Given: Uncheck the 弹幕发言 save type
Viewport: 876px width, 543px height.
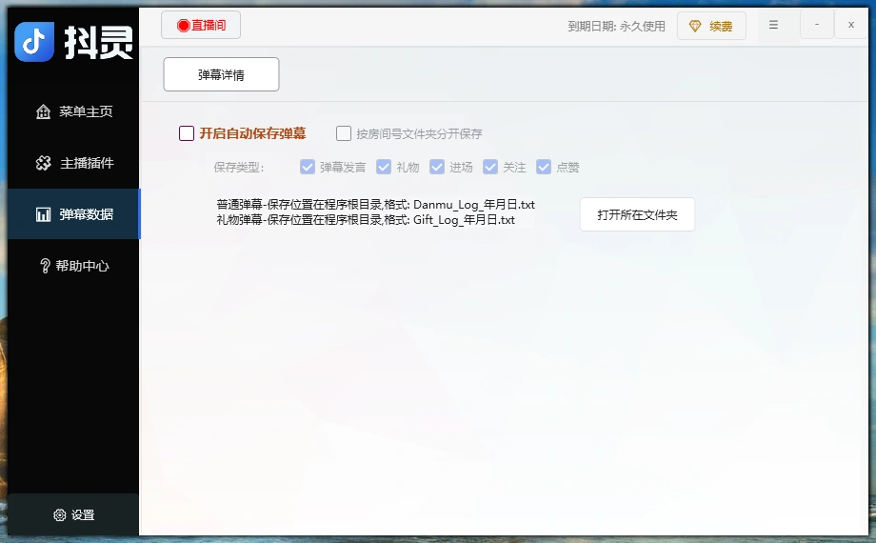Looking at the screenshot, I should tap(308, 167).
